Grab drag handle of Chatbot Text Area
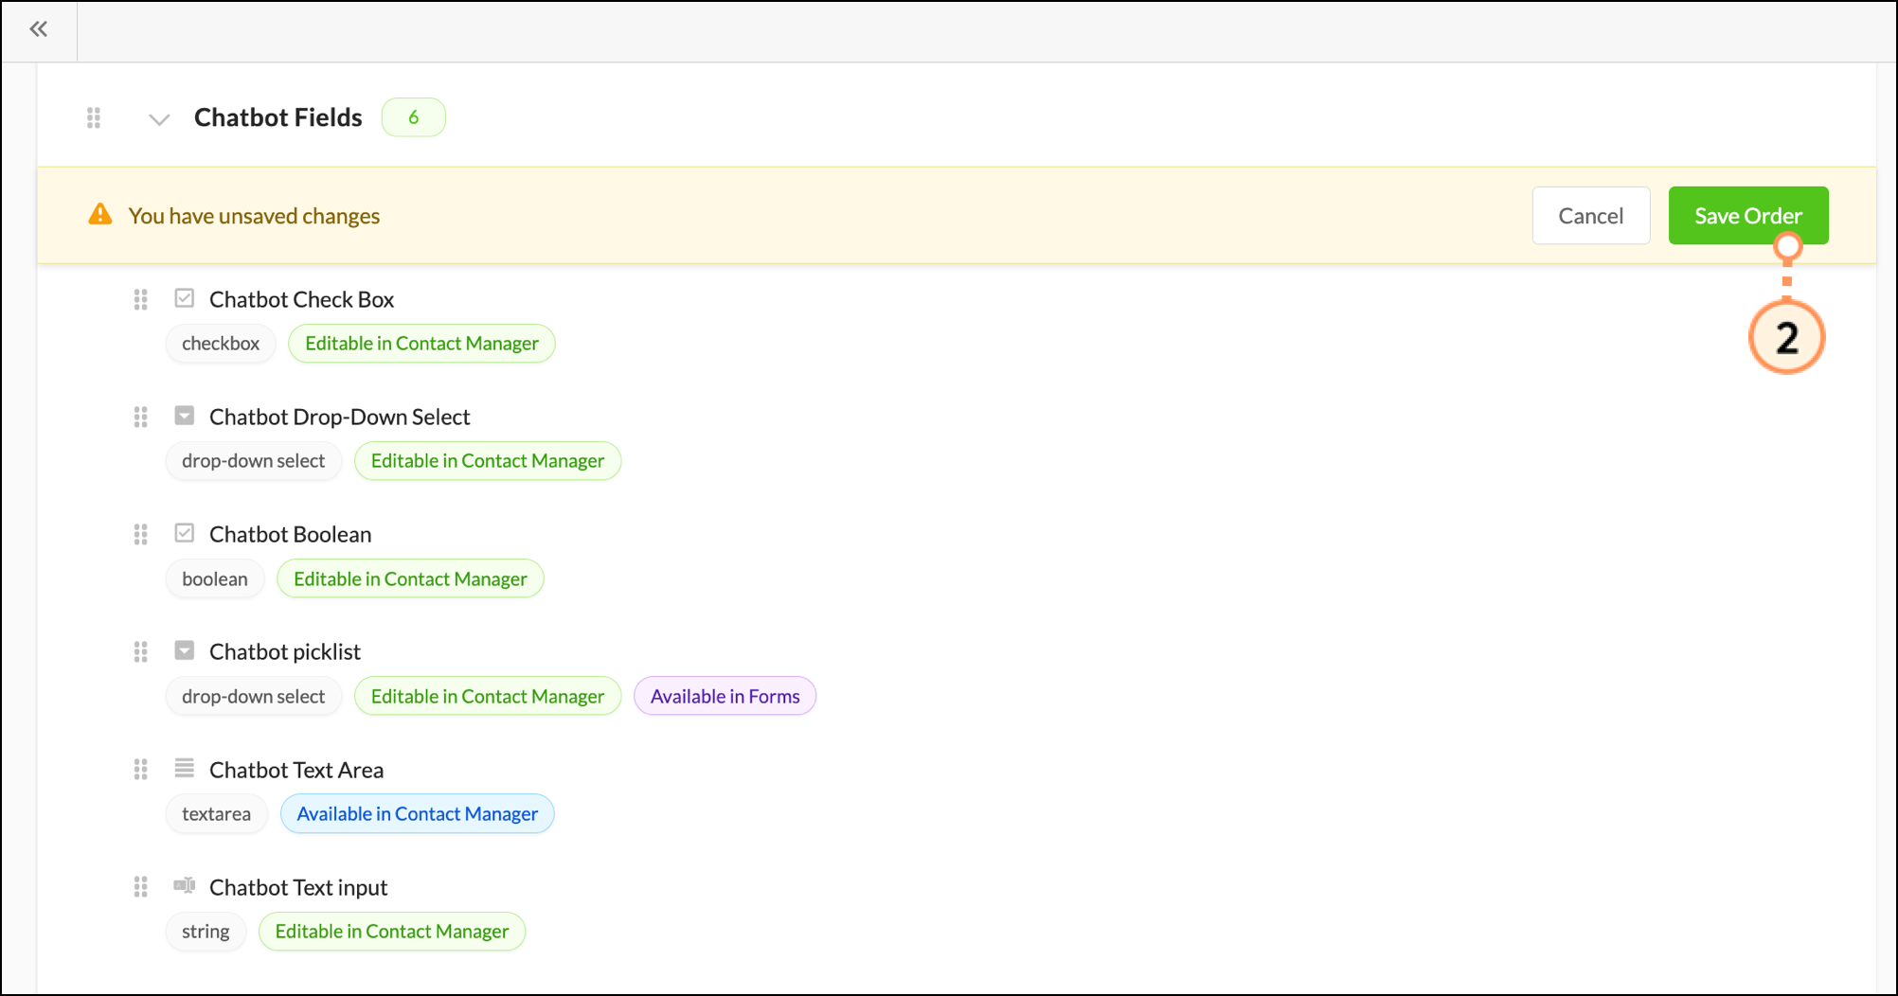The height and width of the screenshot is (996, 1898). [x=141, y=770]
